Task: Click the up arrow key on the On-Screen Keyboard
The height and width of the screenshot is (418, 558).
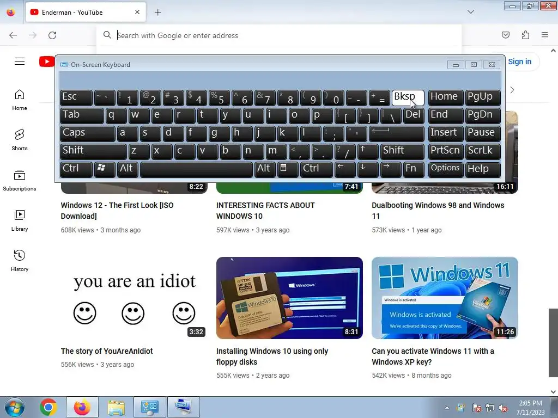Action: coord(368,151)
